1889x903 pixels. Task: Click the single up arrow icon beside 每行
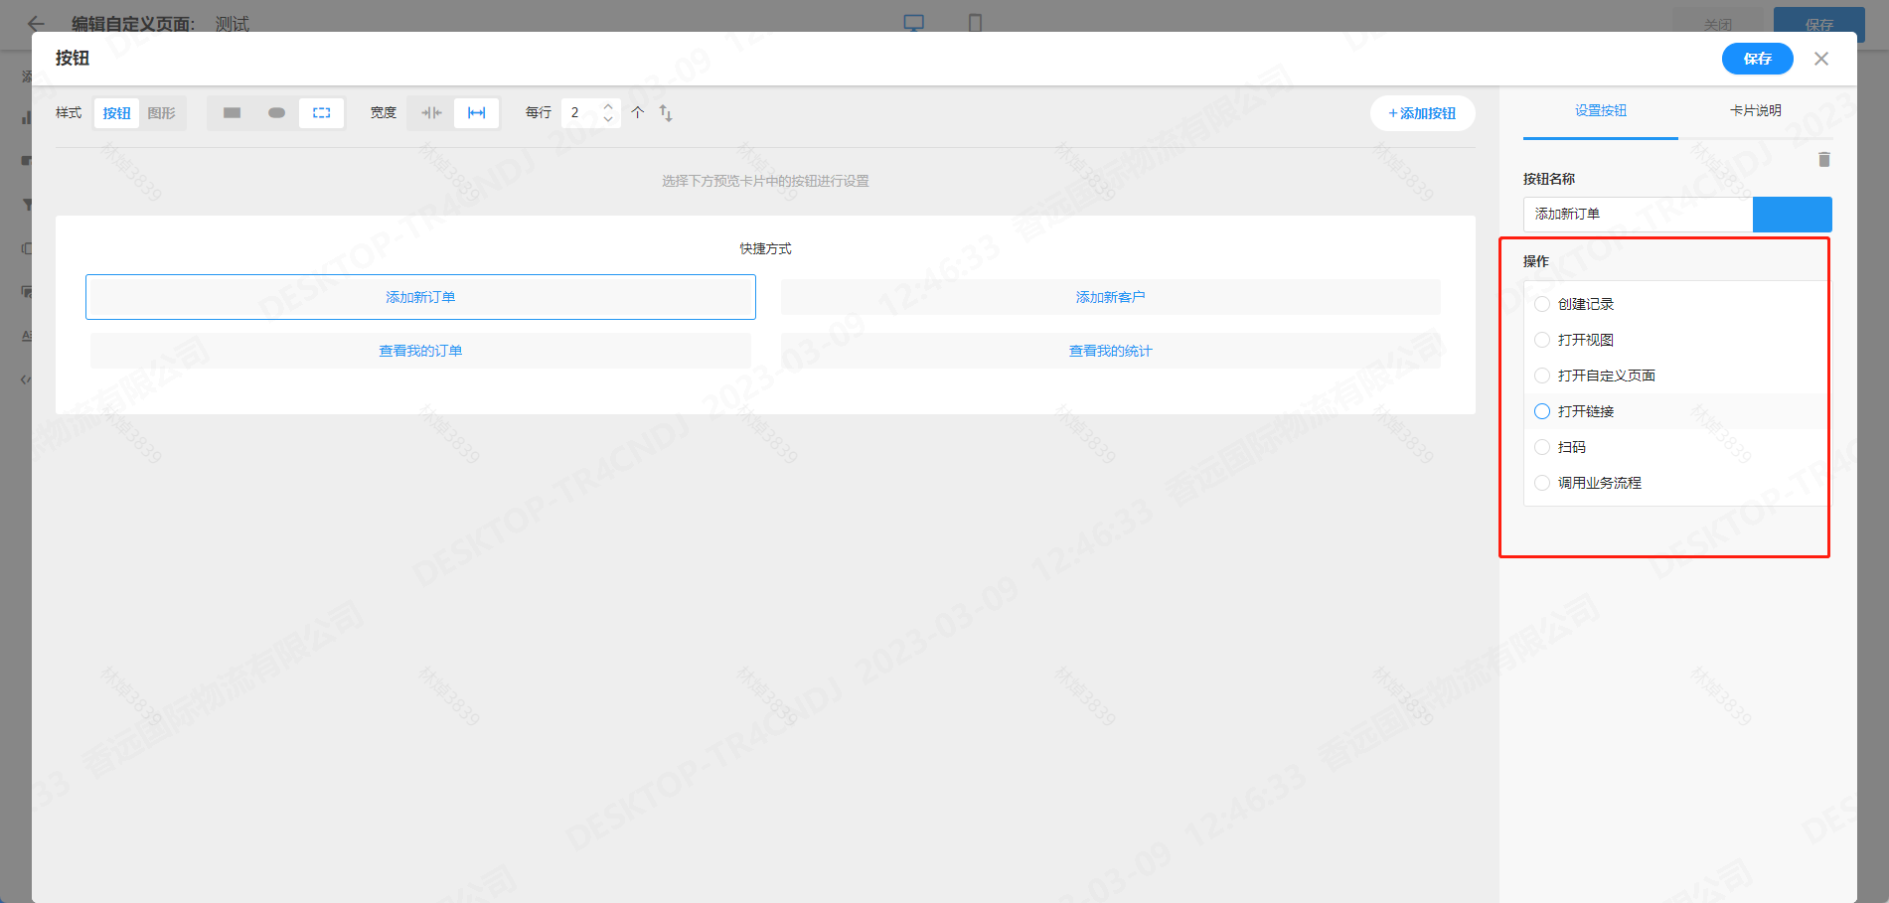tap(638, 113)
